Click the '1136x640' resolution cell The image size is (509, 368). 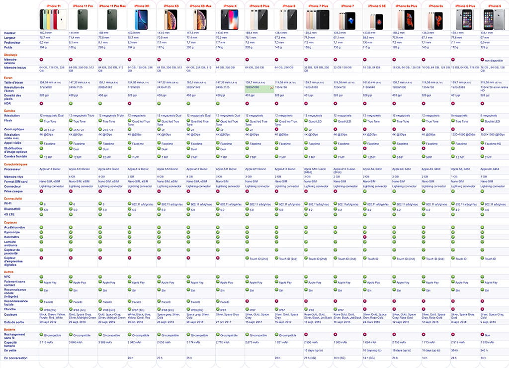(x=370, y=88)
